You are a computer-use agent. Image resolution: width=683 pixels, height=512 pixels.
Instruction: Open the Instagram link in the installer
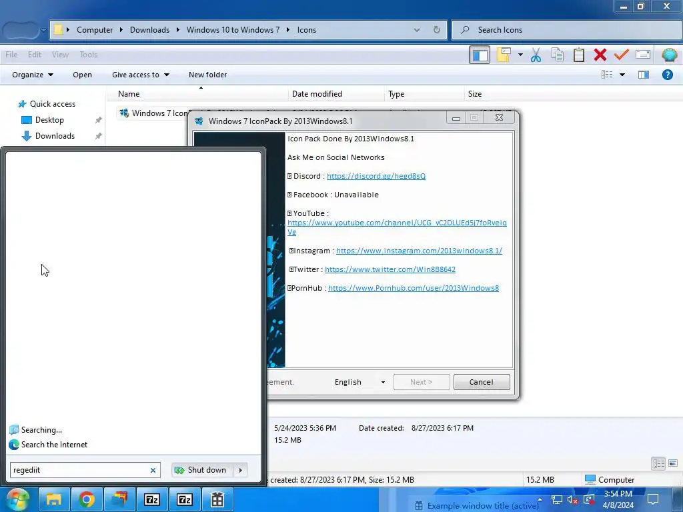click(419, 251)
